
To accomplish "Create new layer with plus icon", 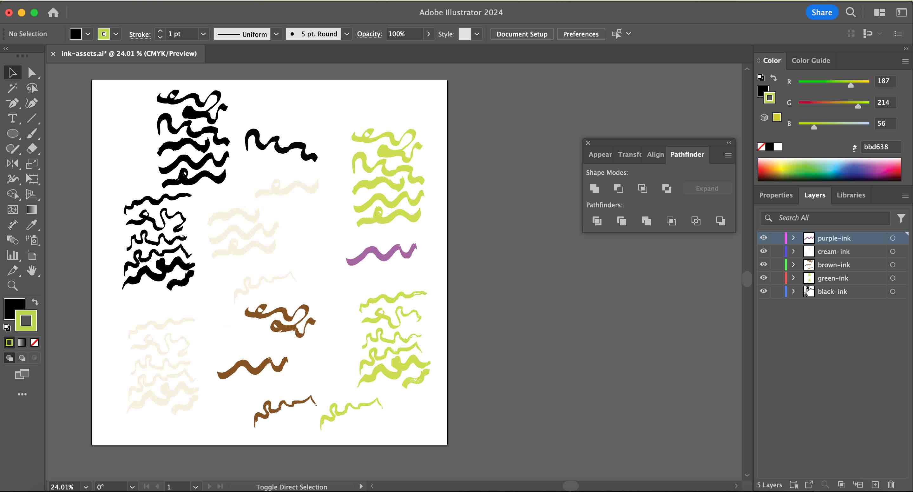I will [875, 485].
